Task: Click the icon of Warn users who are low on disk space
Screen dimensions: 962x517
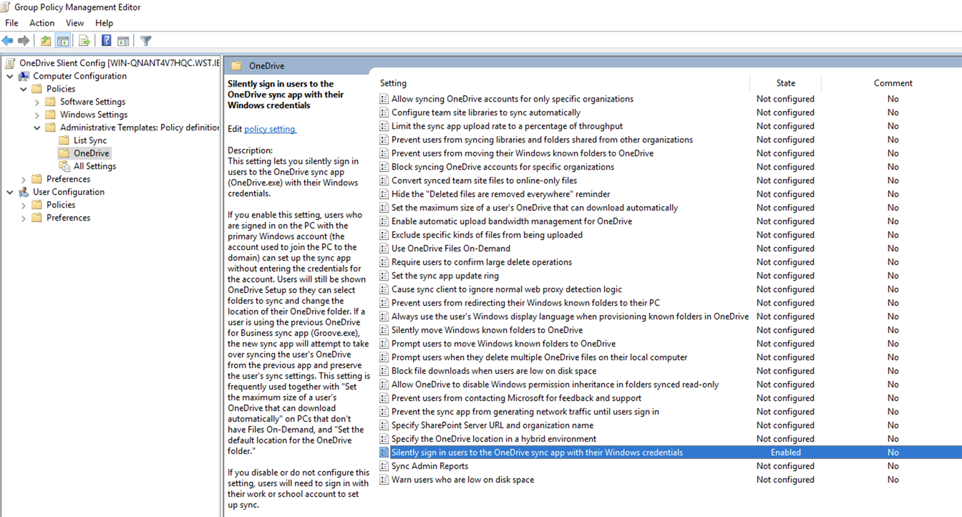Action: point(384,480)
